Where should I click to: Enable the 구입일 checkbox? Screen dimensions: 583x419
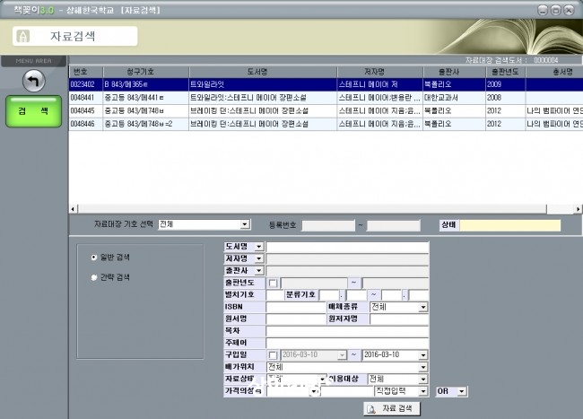[273, 355]
